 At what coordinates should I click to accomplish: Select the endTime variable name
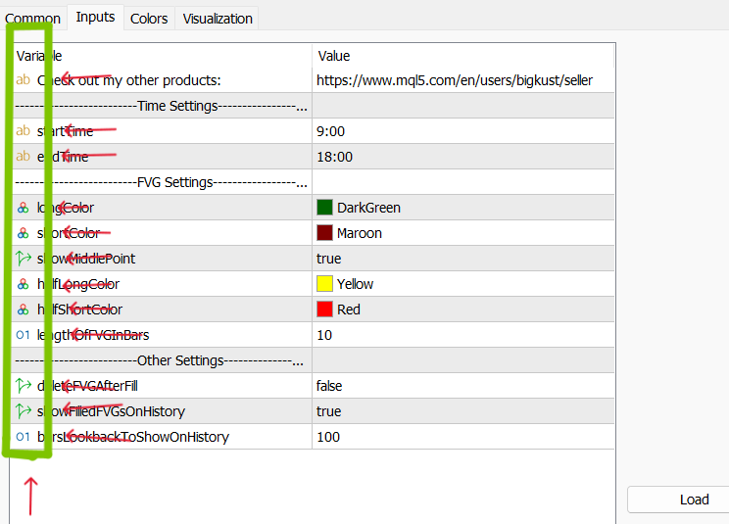(63, 157)
